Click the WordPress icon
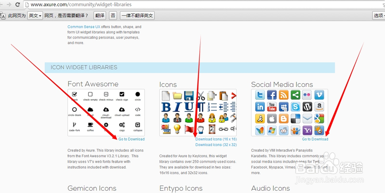The width and height of the screenshot is (385, 193). pos(307,107)
